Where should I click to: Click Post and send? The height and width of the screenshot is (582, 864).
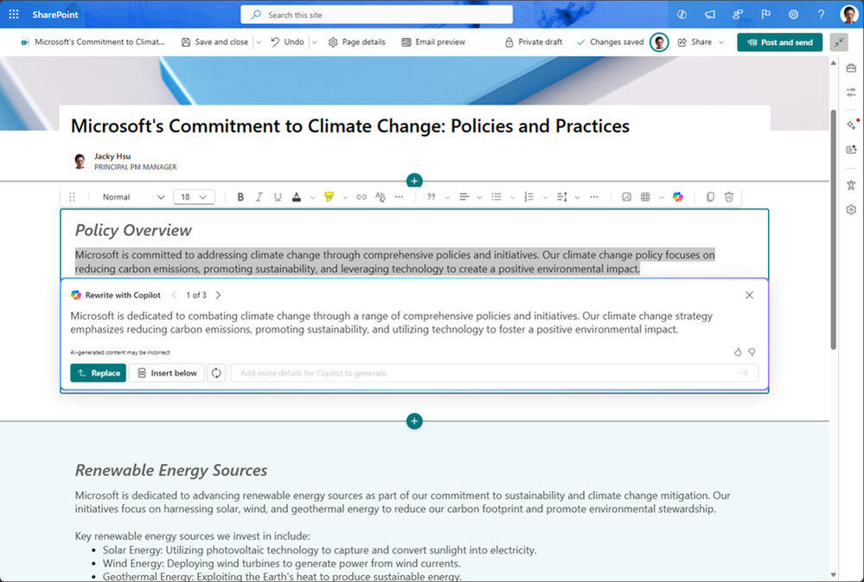point(780,42)
